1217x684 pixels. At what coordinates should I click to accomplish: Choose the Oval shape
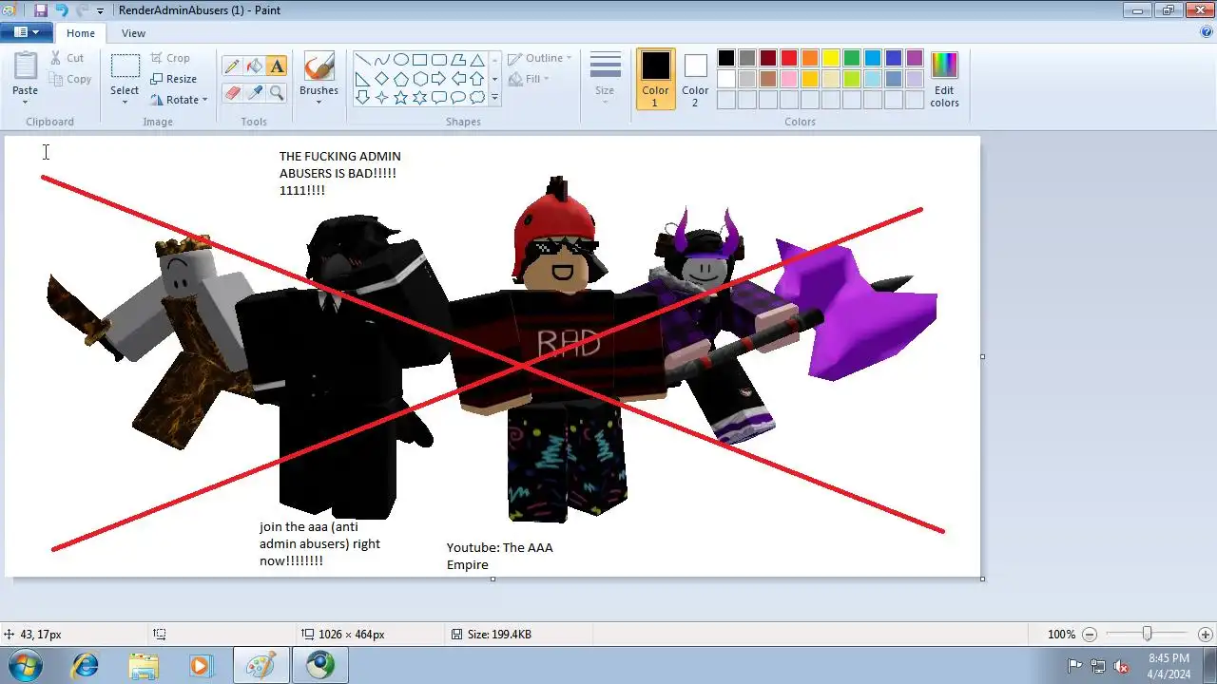(400, 59)
